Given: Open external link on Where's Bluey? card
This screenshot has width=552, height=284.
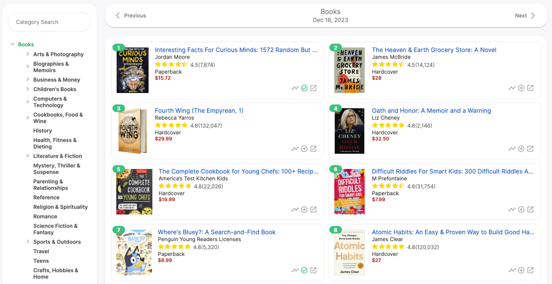Looking at the screenshot, I should 313,270.
